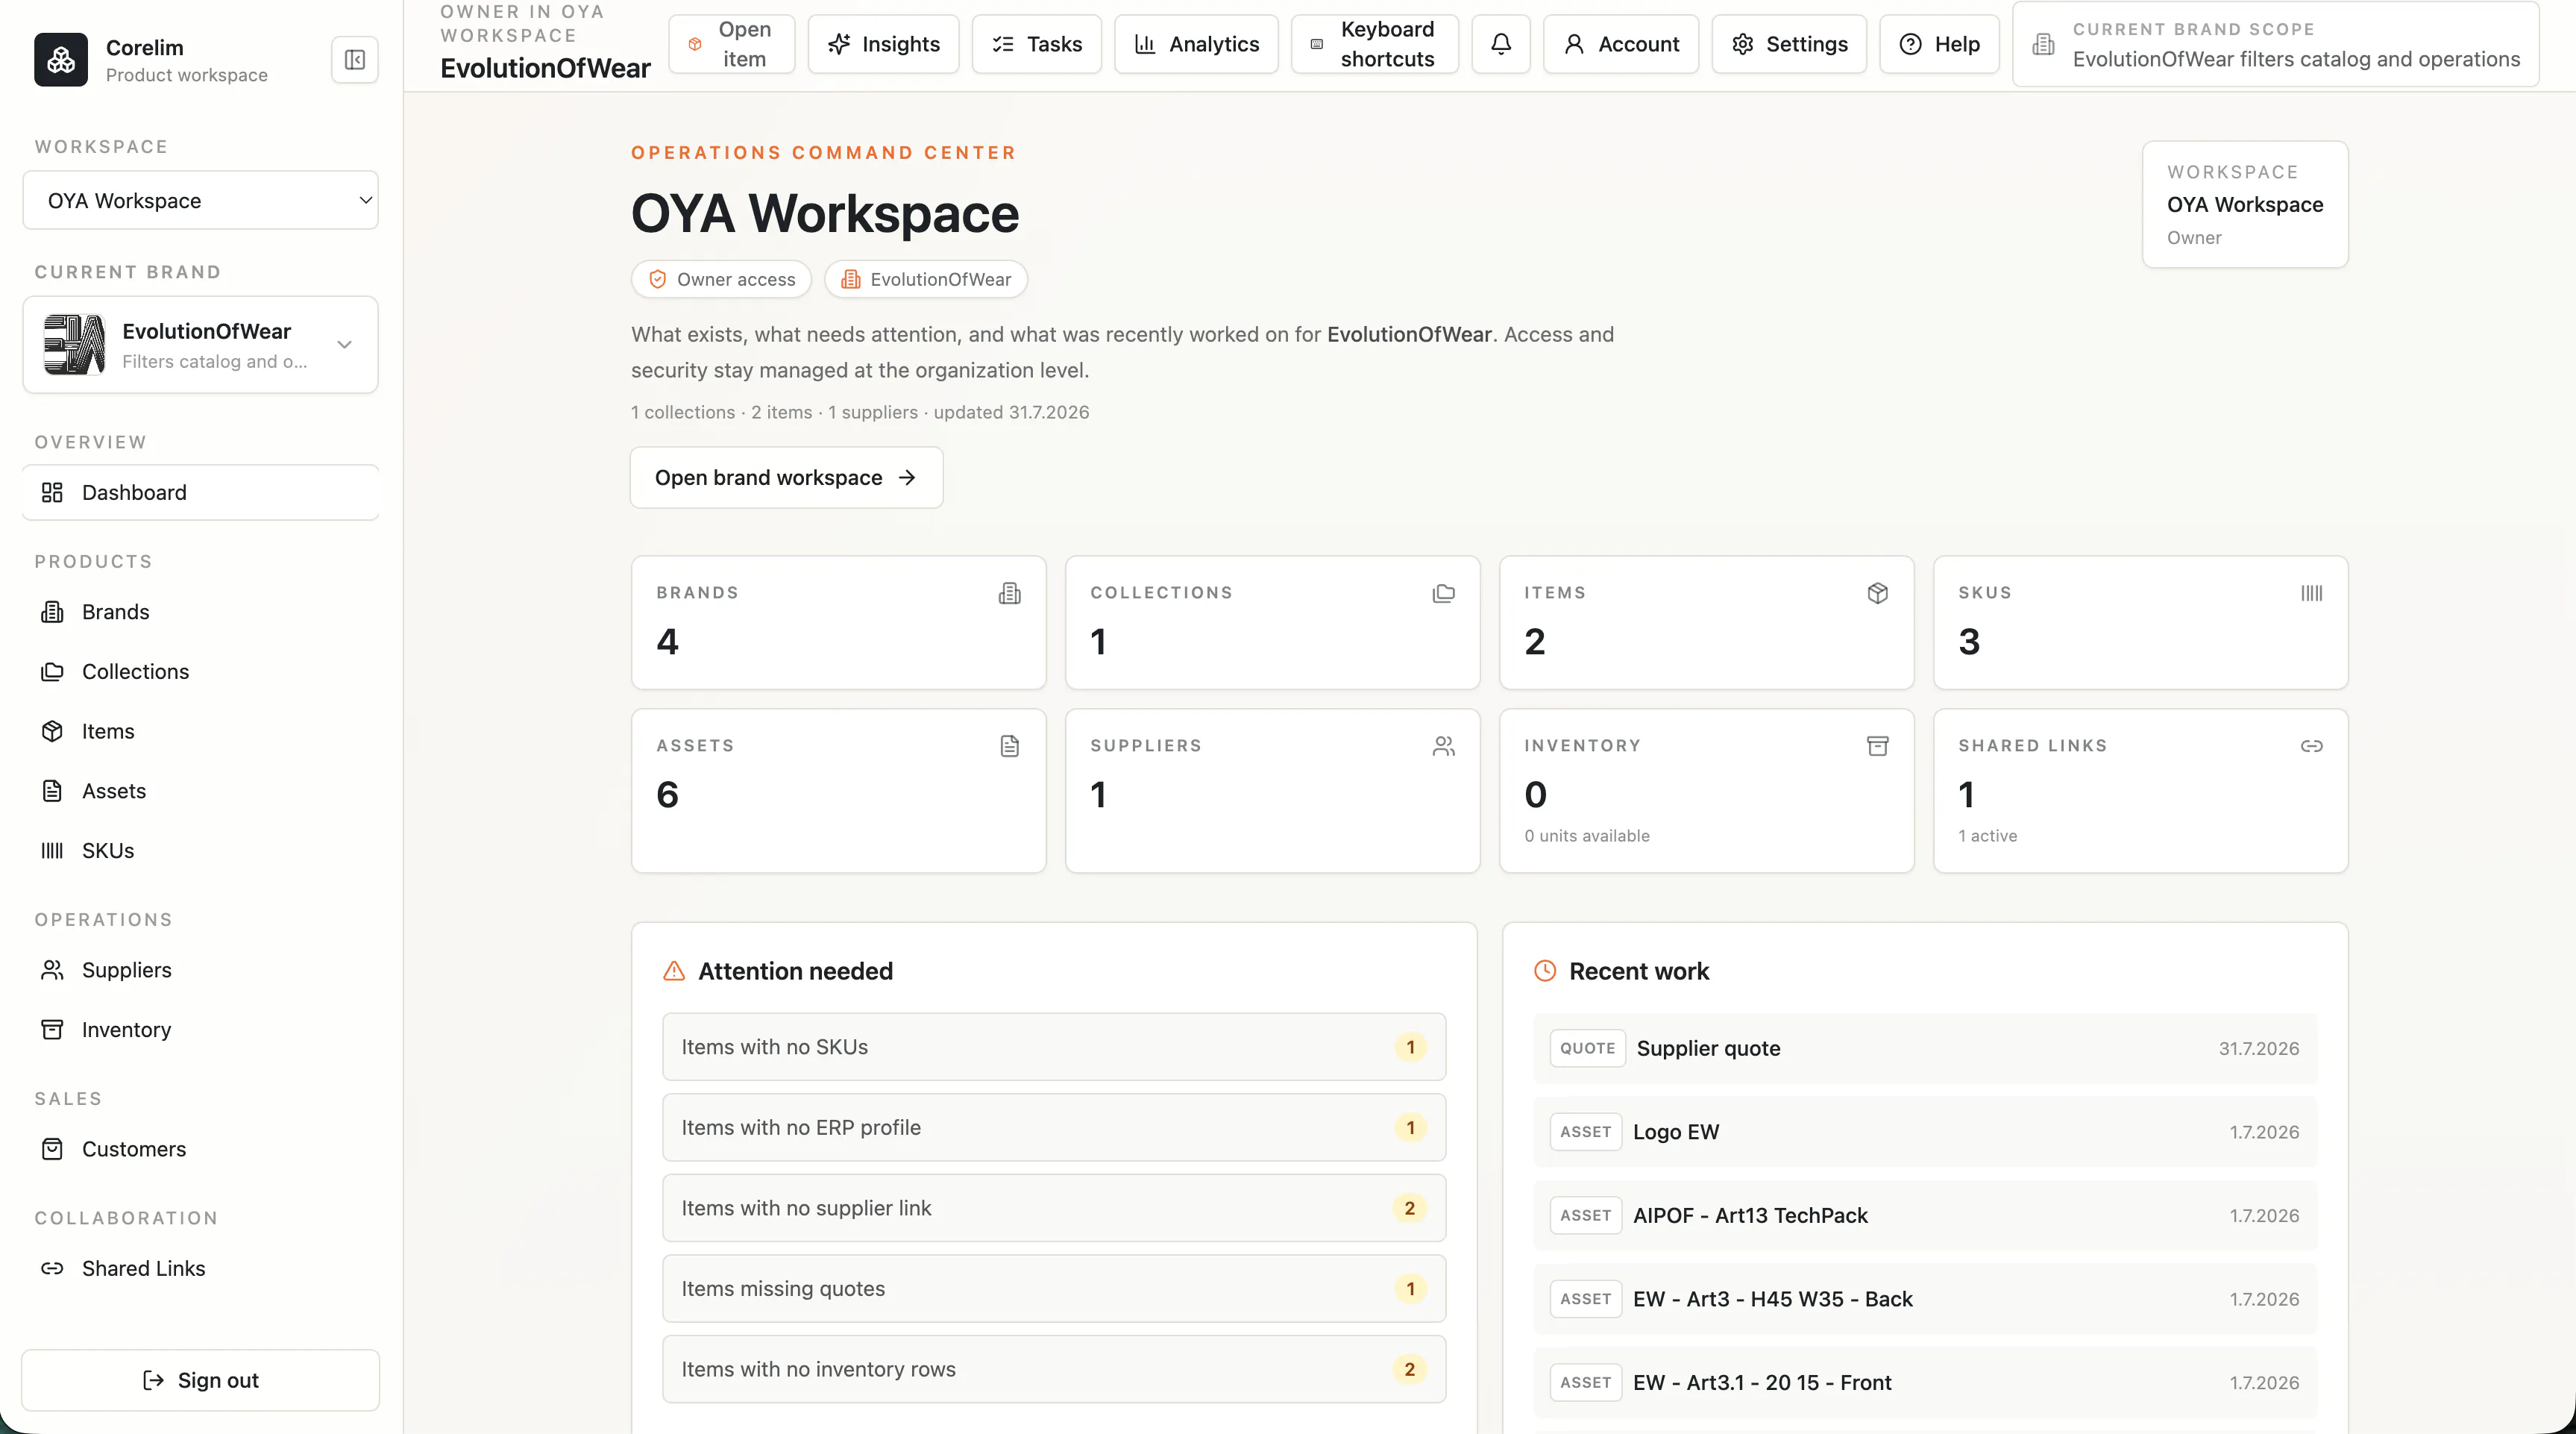Image resolution: width=2576 pixels, height=1434 pixels.
Task: Open Items missing quotes row
Action: pyautogui.click(x=1054, y=1289)
